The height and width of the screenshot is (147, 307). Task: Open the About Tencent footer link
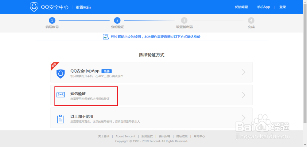(x=125, y=136)
